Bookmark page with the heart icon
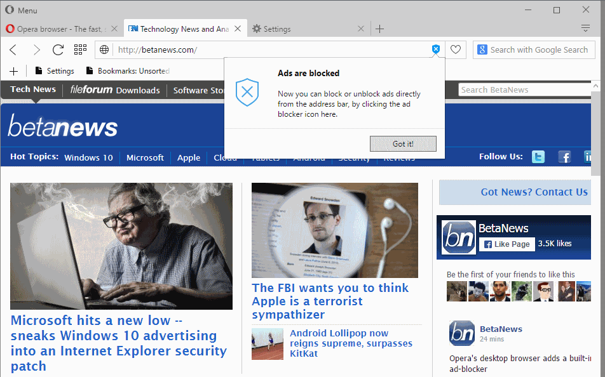605x377 pixels. (x=455, y=50)
